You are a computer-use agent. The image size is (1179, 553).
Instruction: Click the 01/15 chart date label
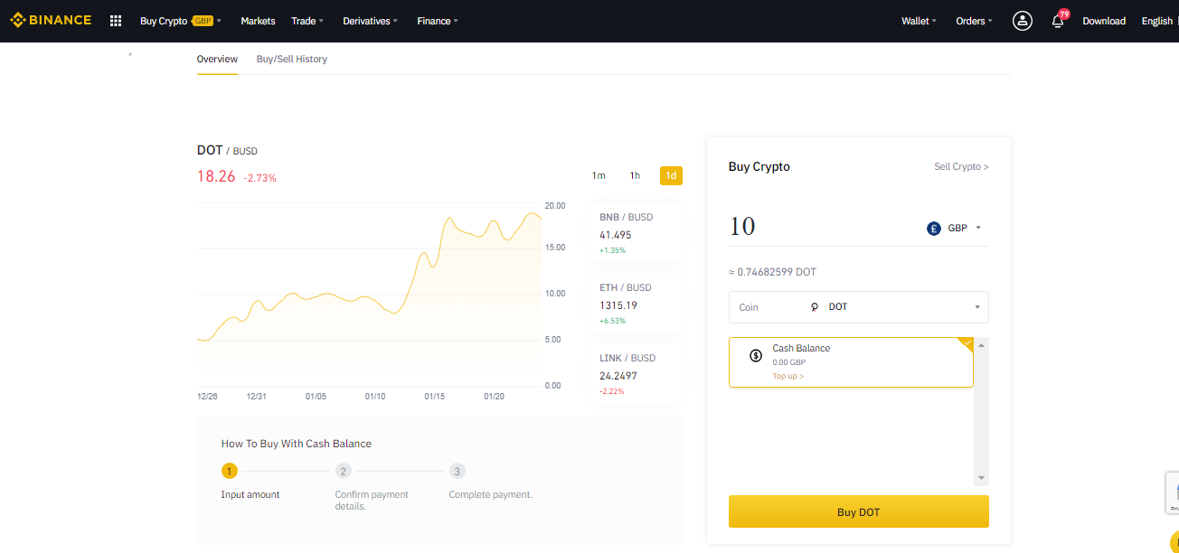[434, 397]
